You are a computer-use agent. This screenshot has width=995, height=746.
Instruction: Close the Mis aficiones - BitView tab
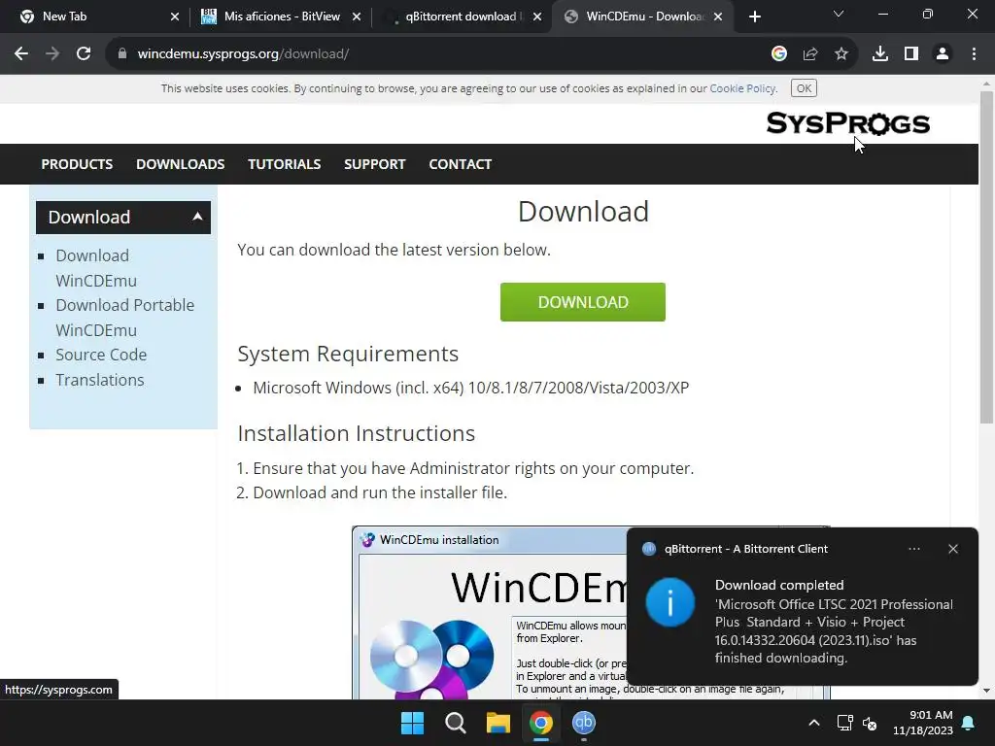[x=356, y=17]
